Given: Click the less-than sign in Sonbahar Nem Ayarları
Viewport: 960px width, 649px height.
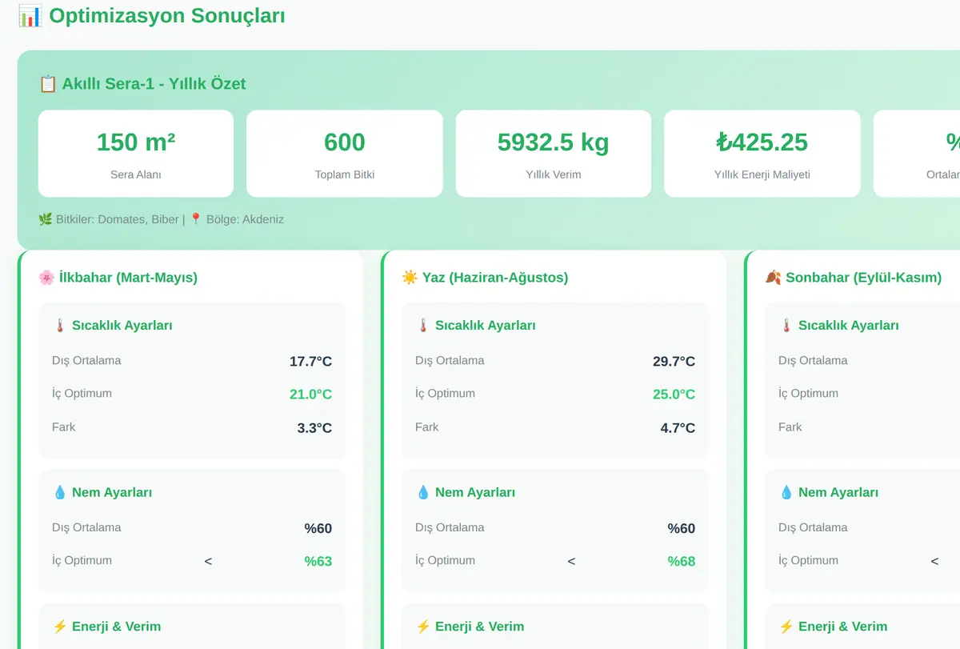Looking at the screenshot, I should (x=934, y=561).
